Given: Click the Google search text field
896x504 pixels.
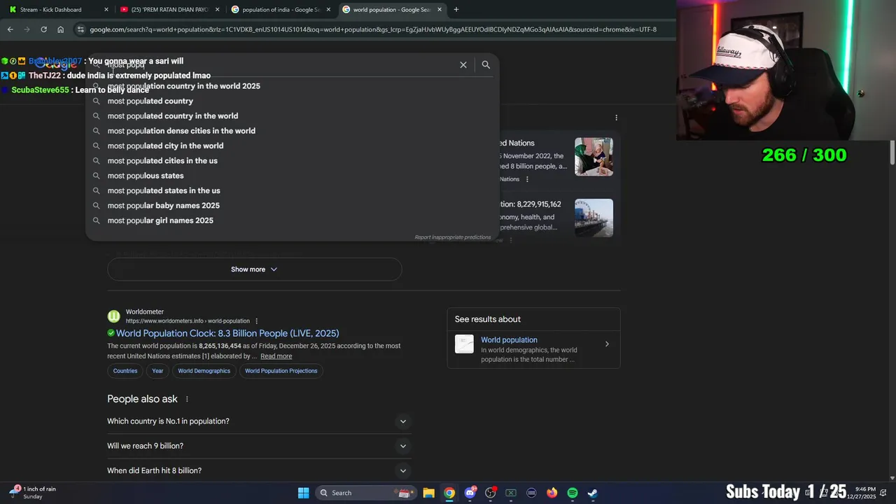Looking at the screenshot, I should [280, 64].
